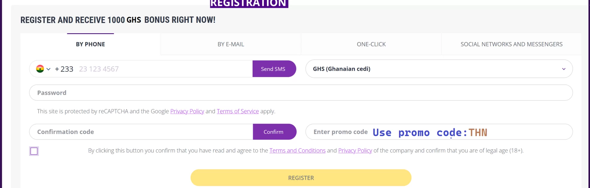Focus the phone number input field
This screenshot has height=188, width=590.
tap(165, 69)
